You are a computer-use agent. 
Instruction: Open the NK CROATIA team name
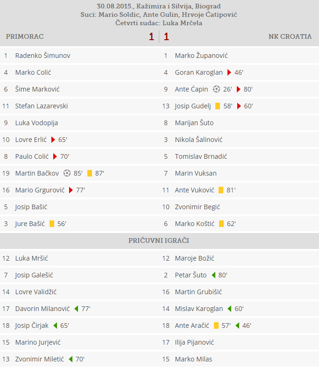(x=290, y=36)
